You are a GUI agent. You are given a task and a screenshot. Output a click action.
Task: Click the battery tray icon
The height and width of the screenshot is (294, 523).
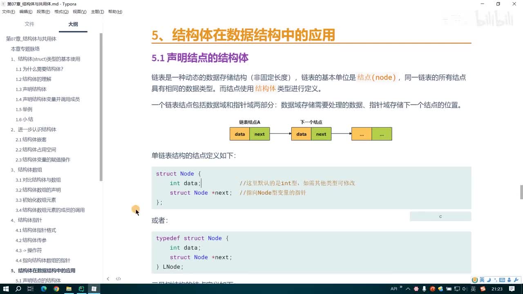pyautogui.click(x=449, y=289)
